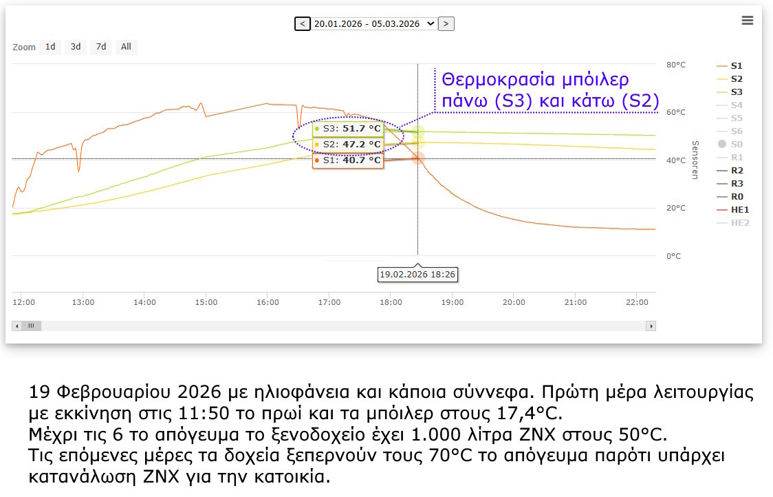Toggle the S2 sensor in the legend
The image size is (773, 497).
738,78
